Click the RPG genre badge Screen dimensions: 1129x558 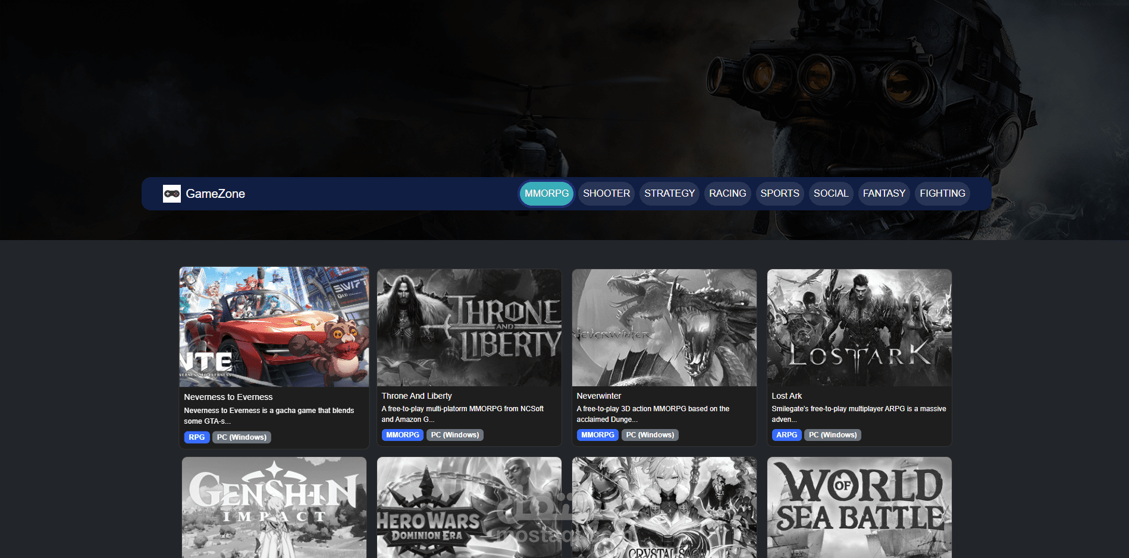(196, 437)
